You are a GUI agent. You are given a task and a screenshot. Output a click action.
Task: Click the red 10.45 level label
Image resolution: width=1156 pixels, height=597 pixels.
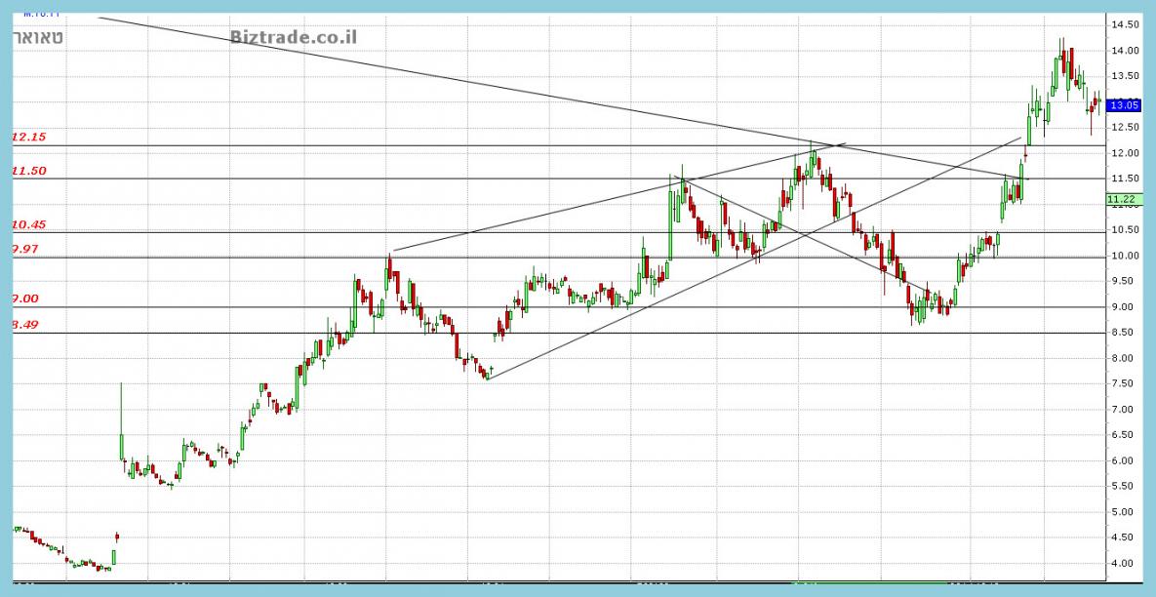(x=28, y=224)
